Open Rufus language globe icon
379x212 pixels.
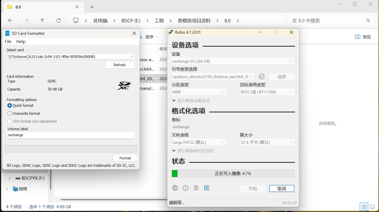pos(175,188)
